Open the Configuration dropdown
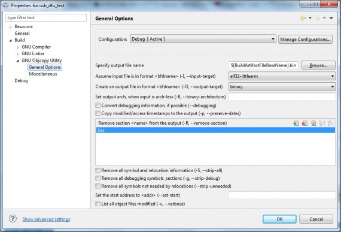The width and height of the screenshot is (341, 232). tap(203, 39)
